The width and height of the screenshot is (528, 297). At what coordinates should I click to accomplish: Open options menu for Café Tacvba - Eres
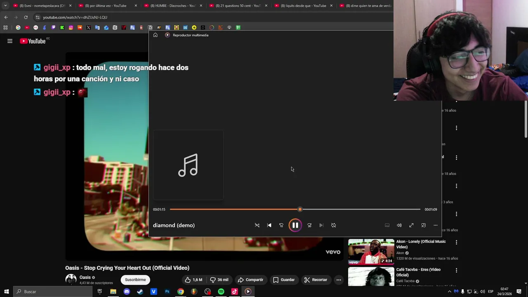click(456, 271)
